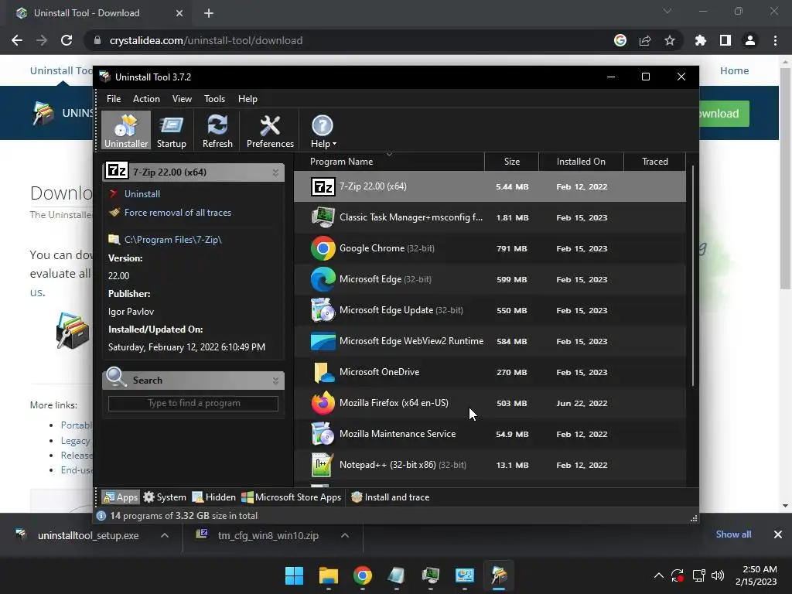
Task: Select Microsoft Edge Update installer icon
Action: [x=323, y=310]
